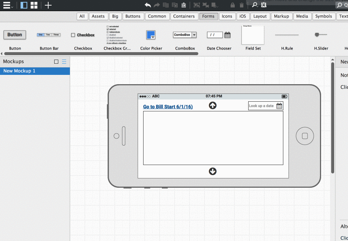Image resolution: width=348 pixels, height=241 pixels.
Task: Show the Symbols category
Action: (x=324, y=16)
